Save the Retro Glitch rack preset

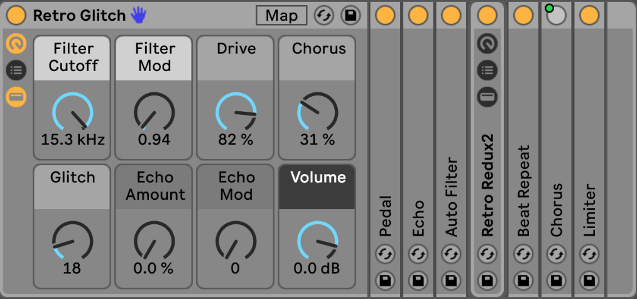coord(351,16)
